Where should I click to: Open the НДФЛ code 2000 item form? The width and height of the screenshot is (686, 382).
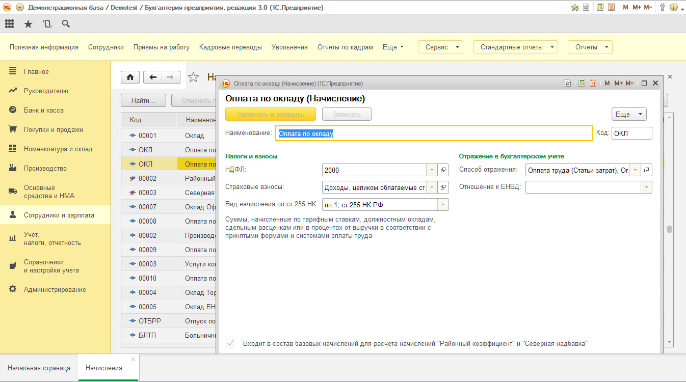tap(443, 170)
